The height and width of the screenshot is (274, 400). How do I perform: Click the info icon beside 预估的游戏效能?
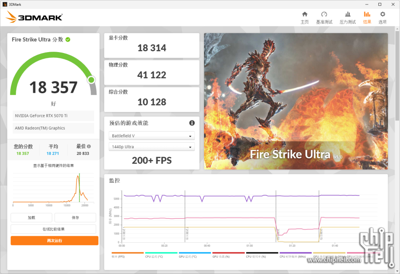point(192,123)
